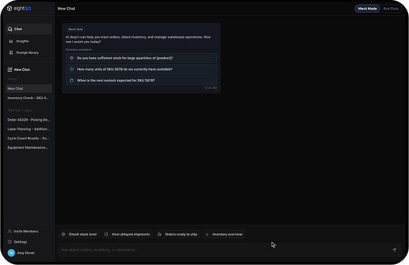Click the Check stock level chip
This screenshot has height=265, width=409.
[x=79, y=234]
